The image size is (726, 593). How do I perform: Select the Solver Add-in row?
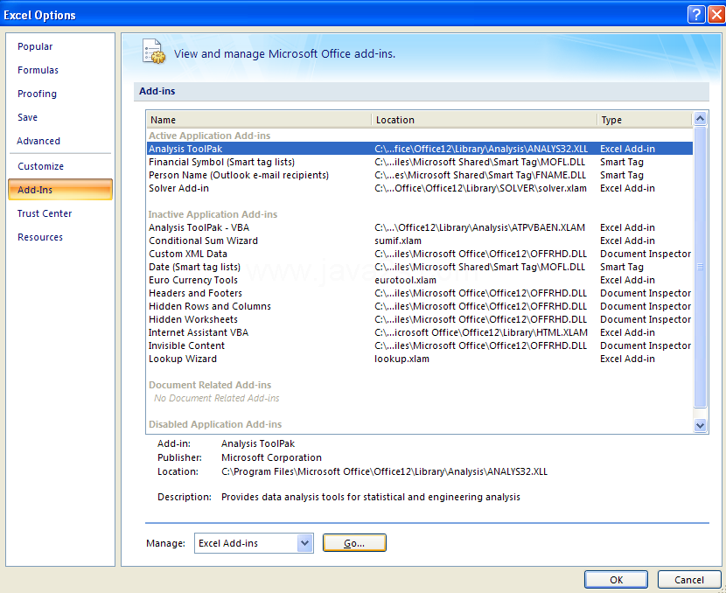[x=420, y=188]
